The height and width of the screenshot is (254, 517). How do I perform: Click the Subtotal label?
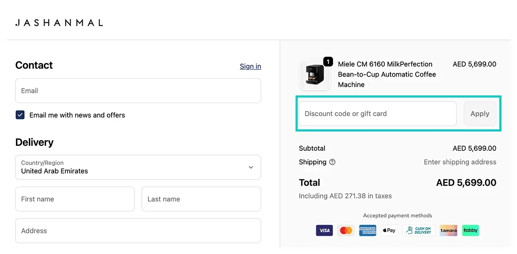point(312,148)
